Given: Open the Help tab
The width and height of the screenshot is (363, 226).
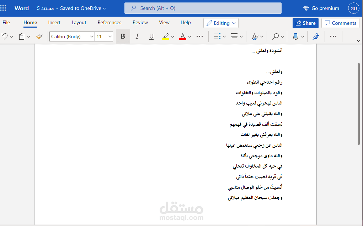Looking at the screenshot, I should (186, 23).
